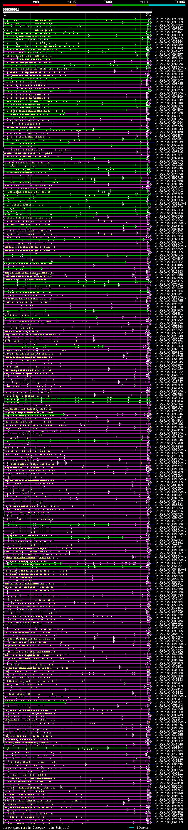Select the UniRef100_Q09082 label
Screen dimensions: 188x830
pos(169,77)
